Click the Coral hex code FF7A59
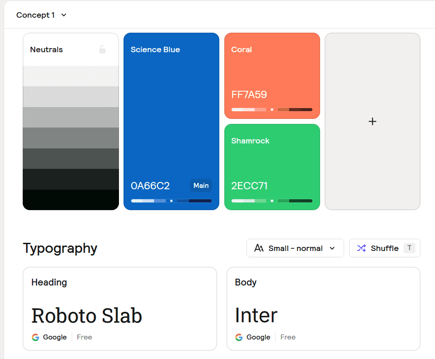The width and height of the screenshot is (435, 359). (249, 95)
